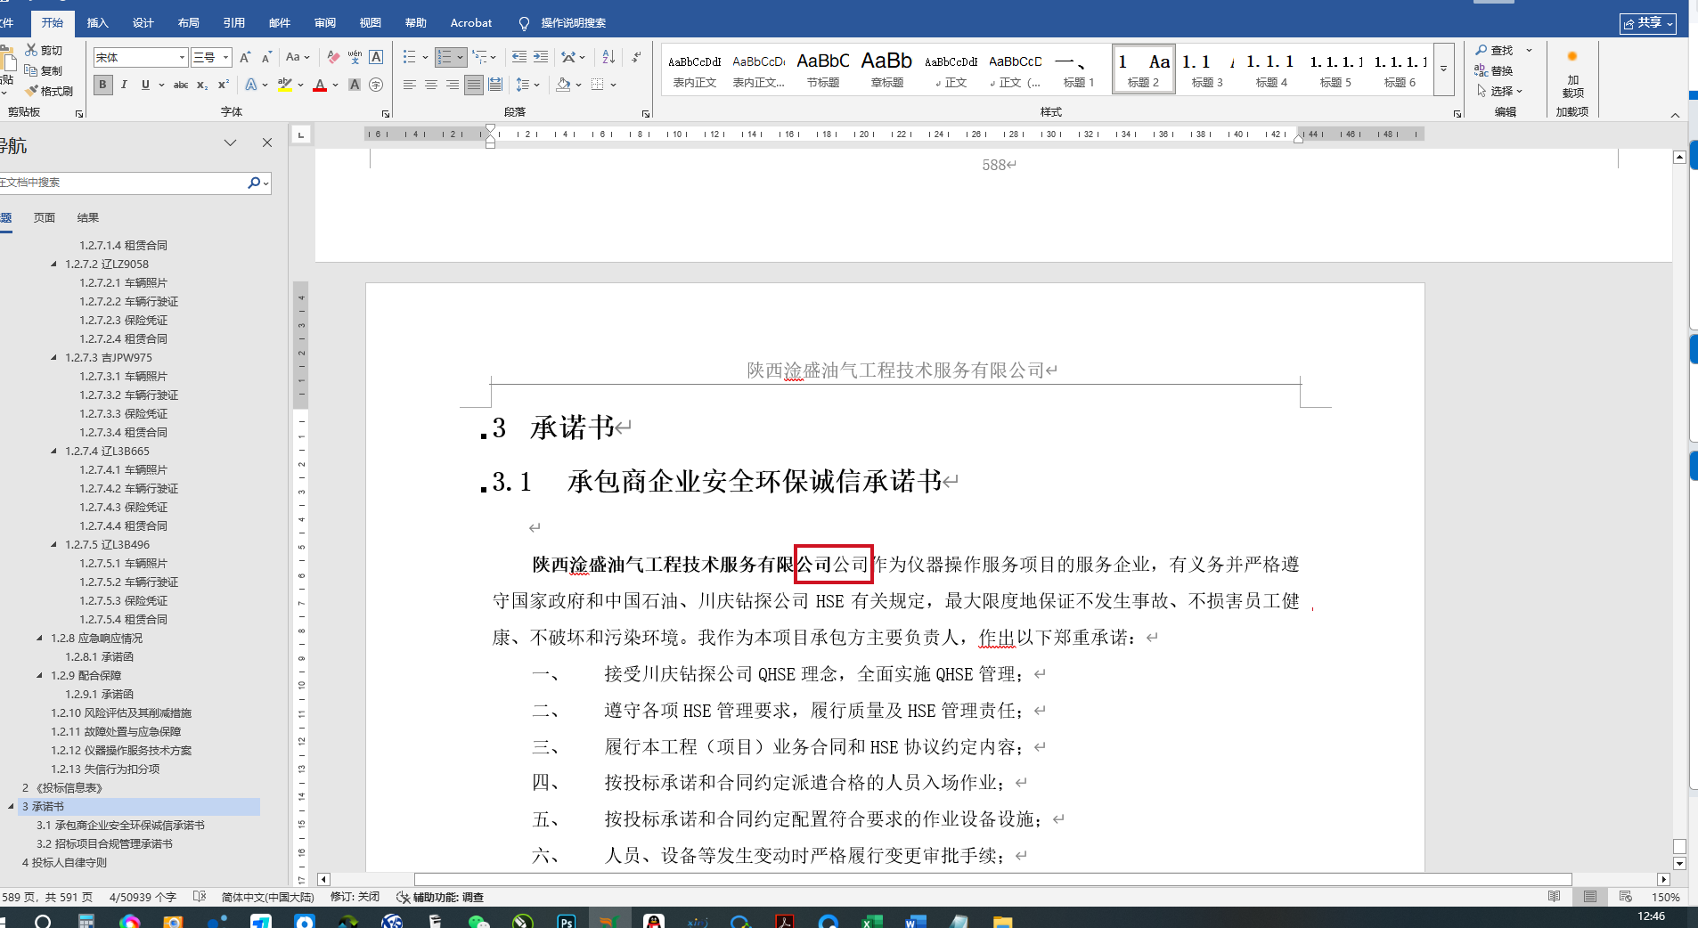Open the 设计 (Design) ribbon tab
This screenshot has width=1698, height=928.
pos(143,22)
